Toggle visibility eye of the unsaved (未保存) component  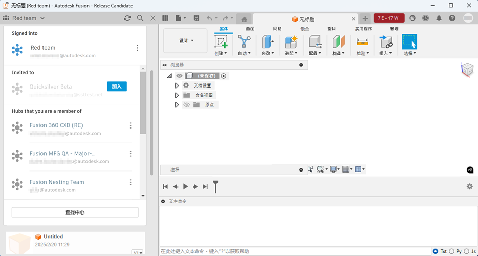tap(179, 76)
